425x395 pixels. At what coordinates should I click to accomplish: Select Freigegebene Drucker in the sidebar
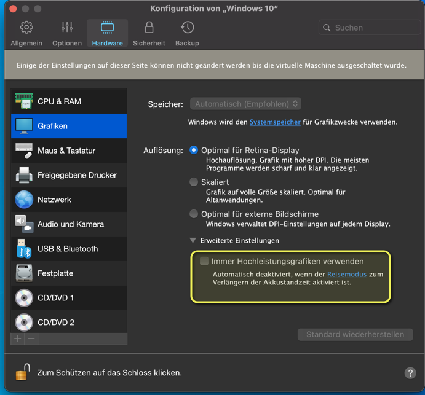[69, 175]
